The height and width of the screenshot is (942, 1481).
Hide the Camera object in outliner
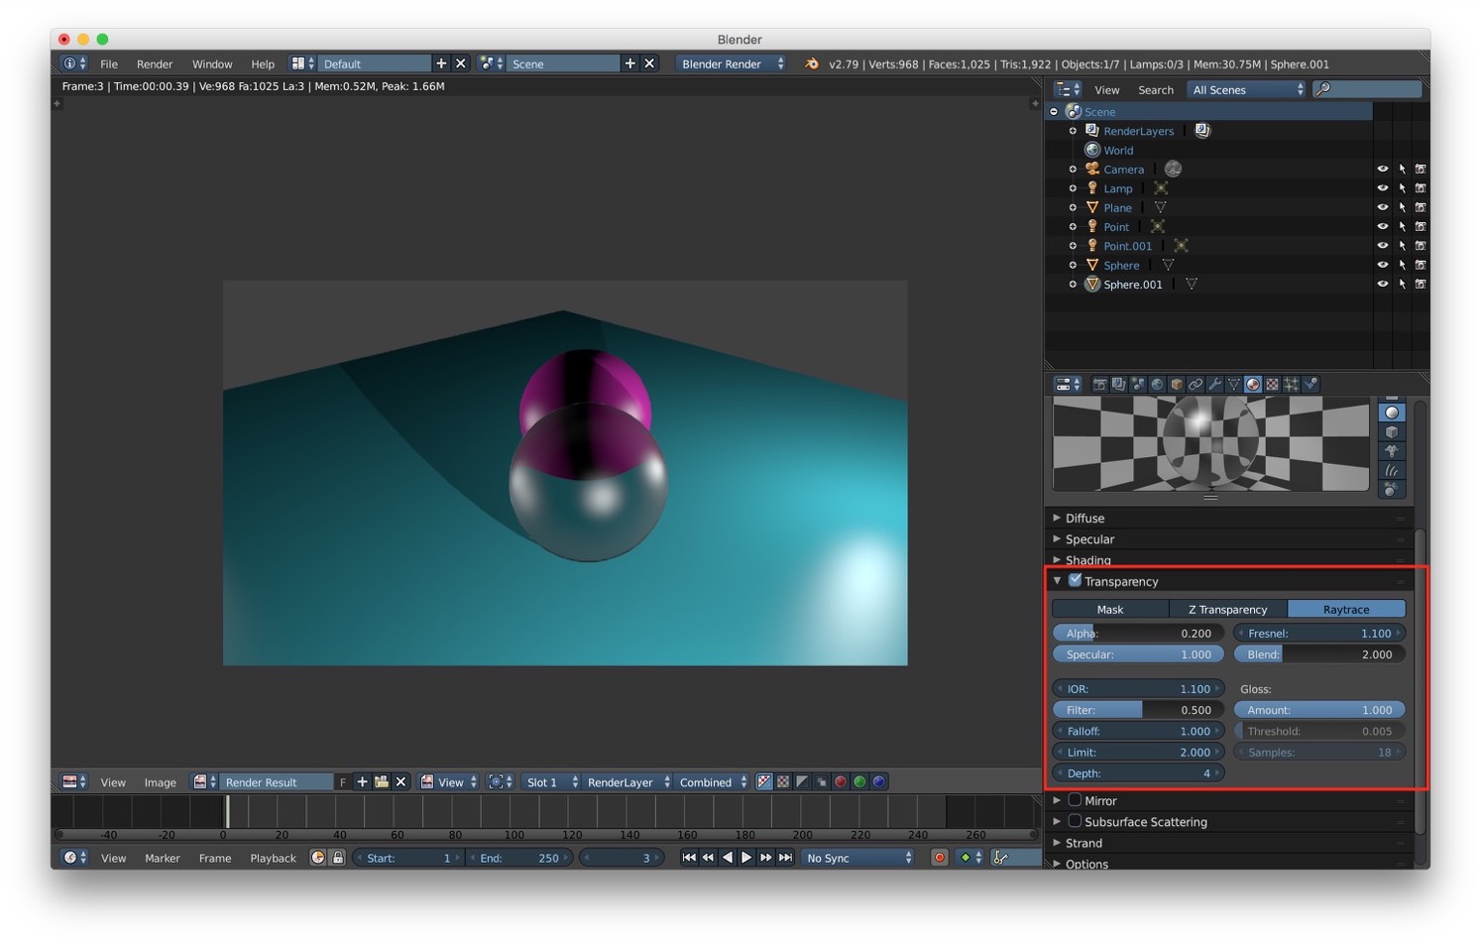click(x=1382, y=170)
